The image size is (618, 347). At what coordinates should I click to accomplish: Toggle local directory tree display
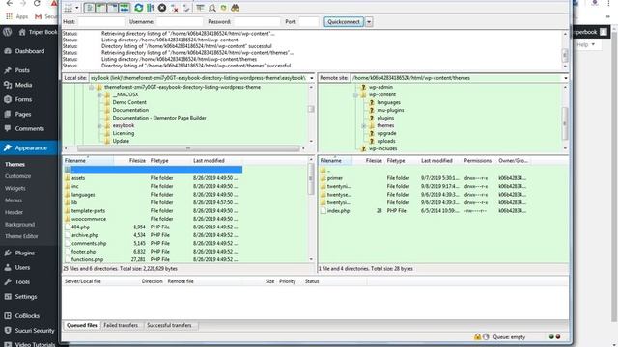(x=100, y=8)
